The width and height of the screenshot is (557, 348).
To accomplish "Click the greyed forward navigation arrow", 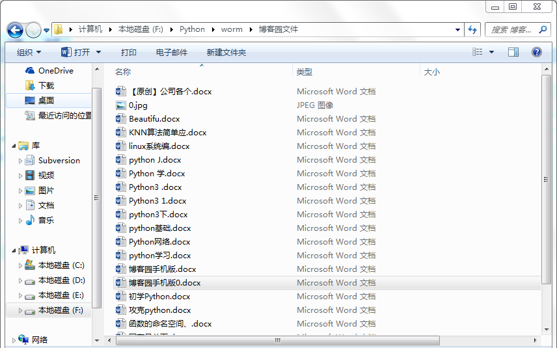I will (x=33, y=30).
